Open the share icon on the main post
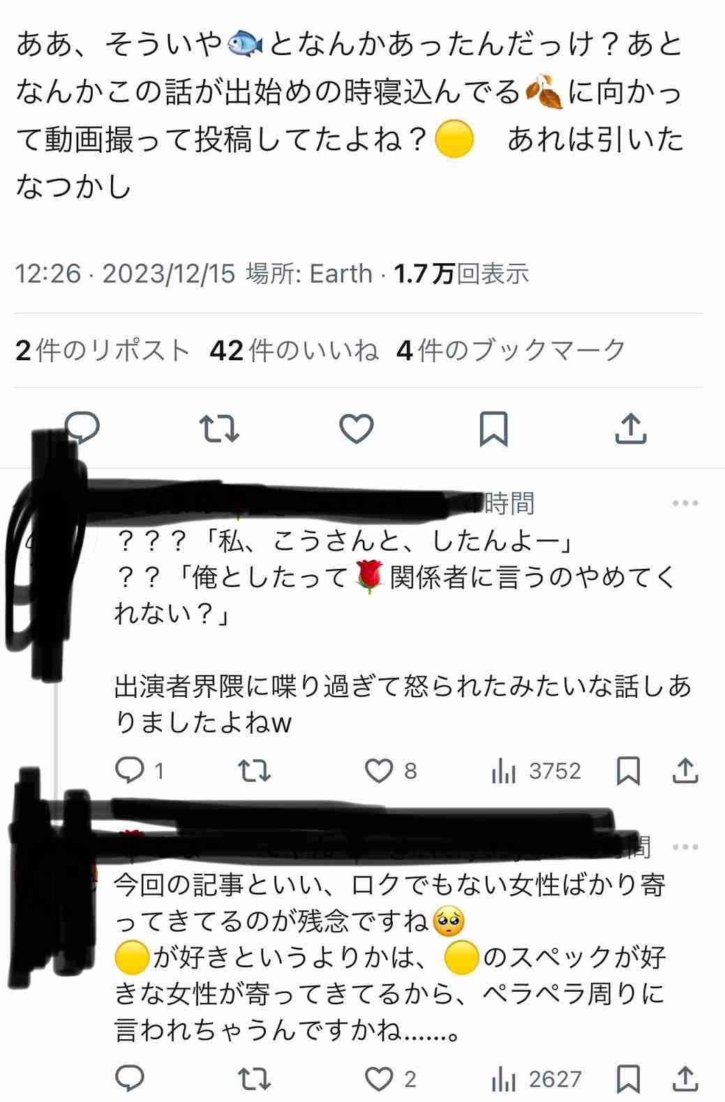Viewport: 725px width, 1102px height. click(x=631, y=428)
